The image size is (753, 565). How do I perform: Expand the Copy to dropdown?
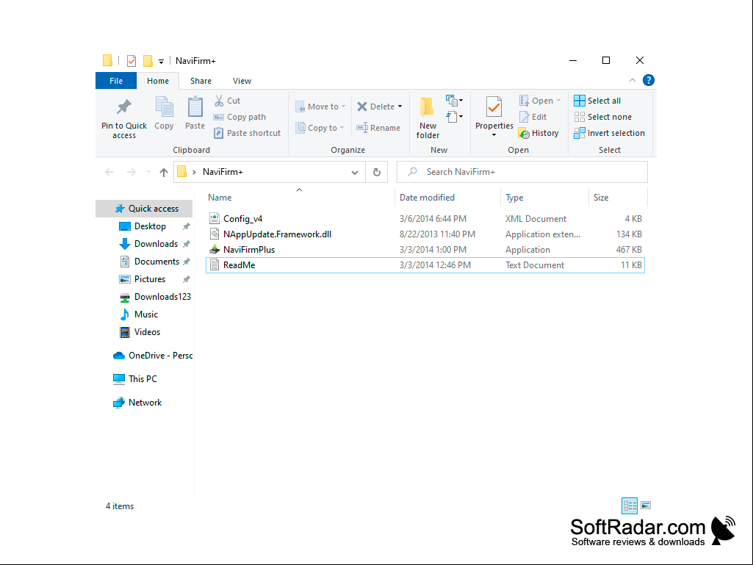[342, 128]
